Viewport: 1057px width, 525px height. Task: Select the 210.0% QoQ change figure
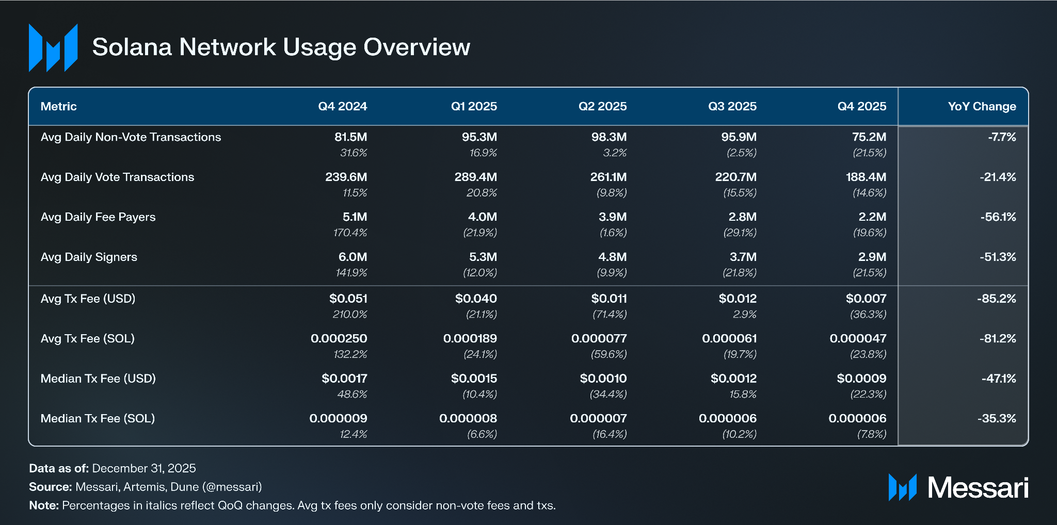point(349,314)
